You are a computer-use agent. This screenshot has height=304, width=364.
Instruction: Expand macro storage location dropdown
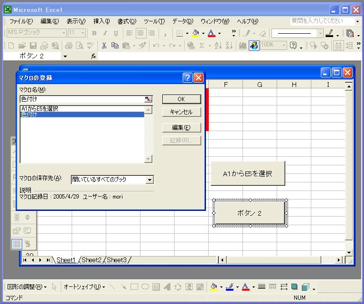(x=150, y=180)
